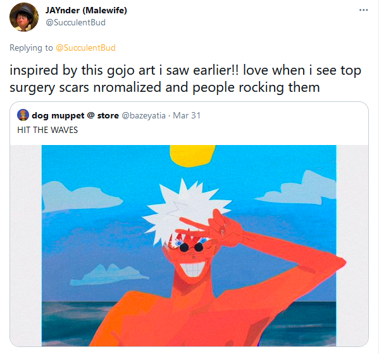Click the HIT THE WAVES quoted text

(x=47, y=130)
